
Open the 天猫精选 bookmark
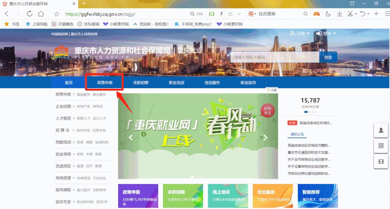tap(63, 24)
